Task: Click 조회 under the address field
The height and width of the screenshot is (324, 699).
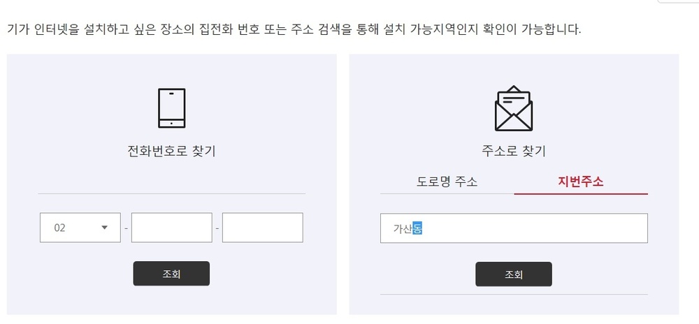Action: click(x=514, y=274)
